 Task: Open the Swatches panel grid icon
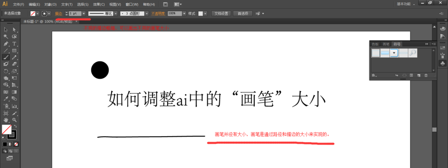[x=443, y=47]
